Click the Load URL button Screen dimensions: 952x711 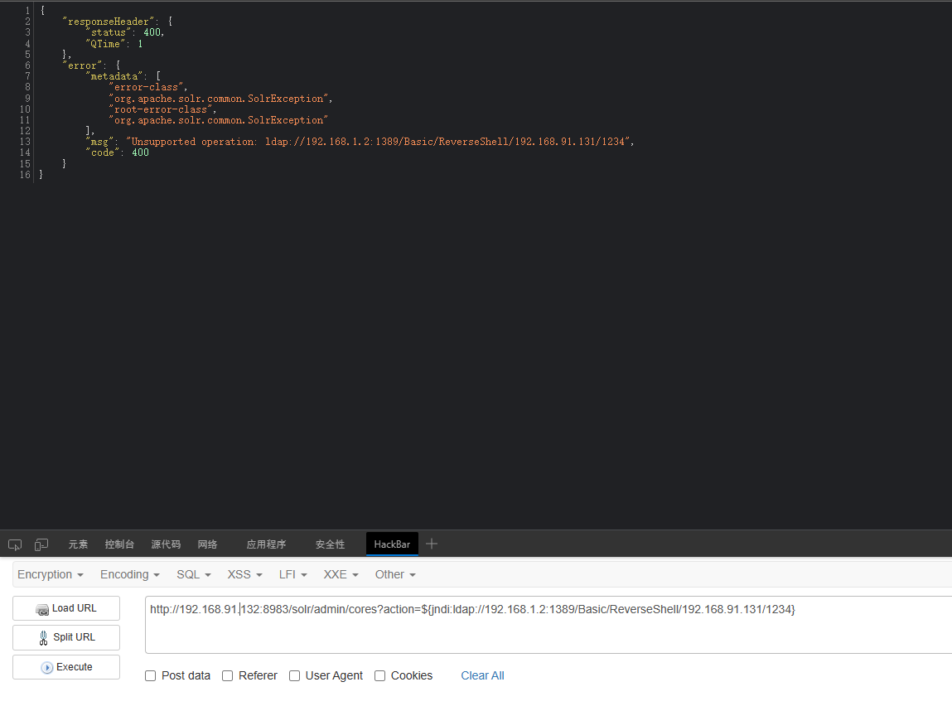pyautogui.click(x=66, y=608)
